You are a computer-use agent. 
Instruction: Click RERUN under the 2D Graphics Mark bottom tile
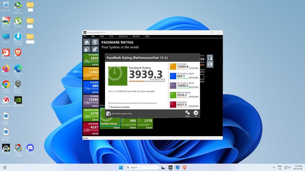(x=133, y=128)
